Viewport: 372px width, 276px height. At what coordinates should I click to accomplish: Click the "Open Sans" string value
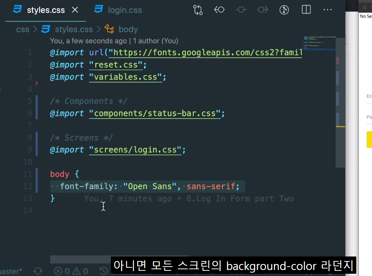click(x=150, y=186)
